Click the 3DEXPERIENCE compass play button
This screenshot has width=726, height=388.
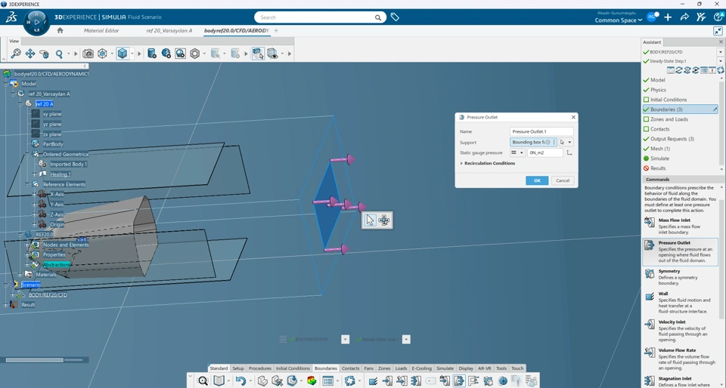point(37,22)
